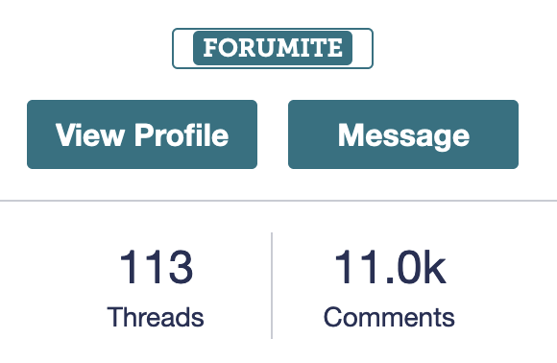Click the word Profile on the teal button
Image resolution: width=557 pixels, height=363 pixels.
(182, 134)
